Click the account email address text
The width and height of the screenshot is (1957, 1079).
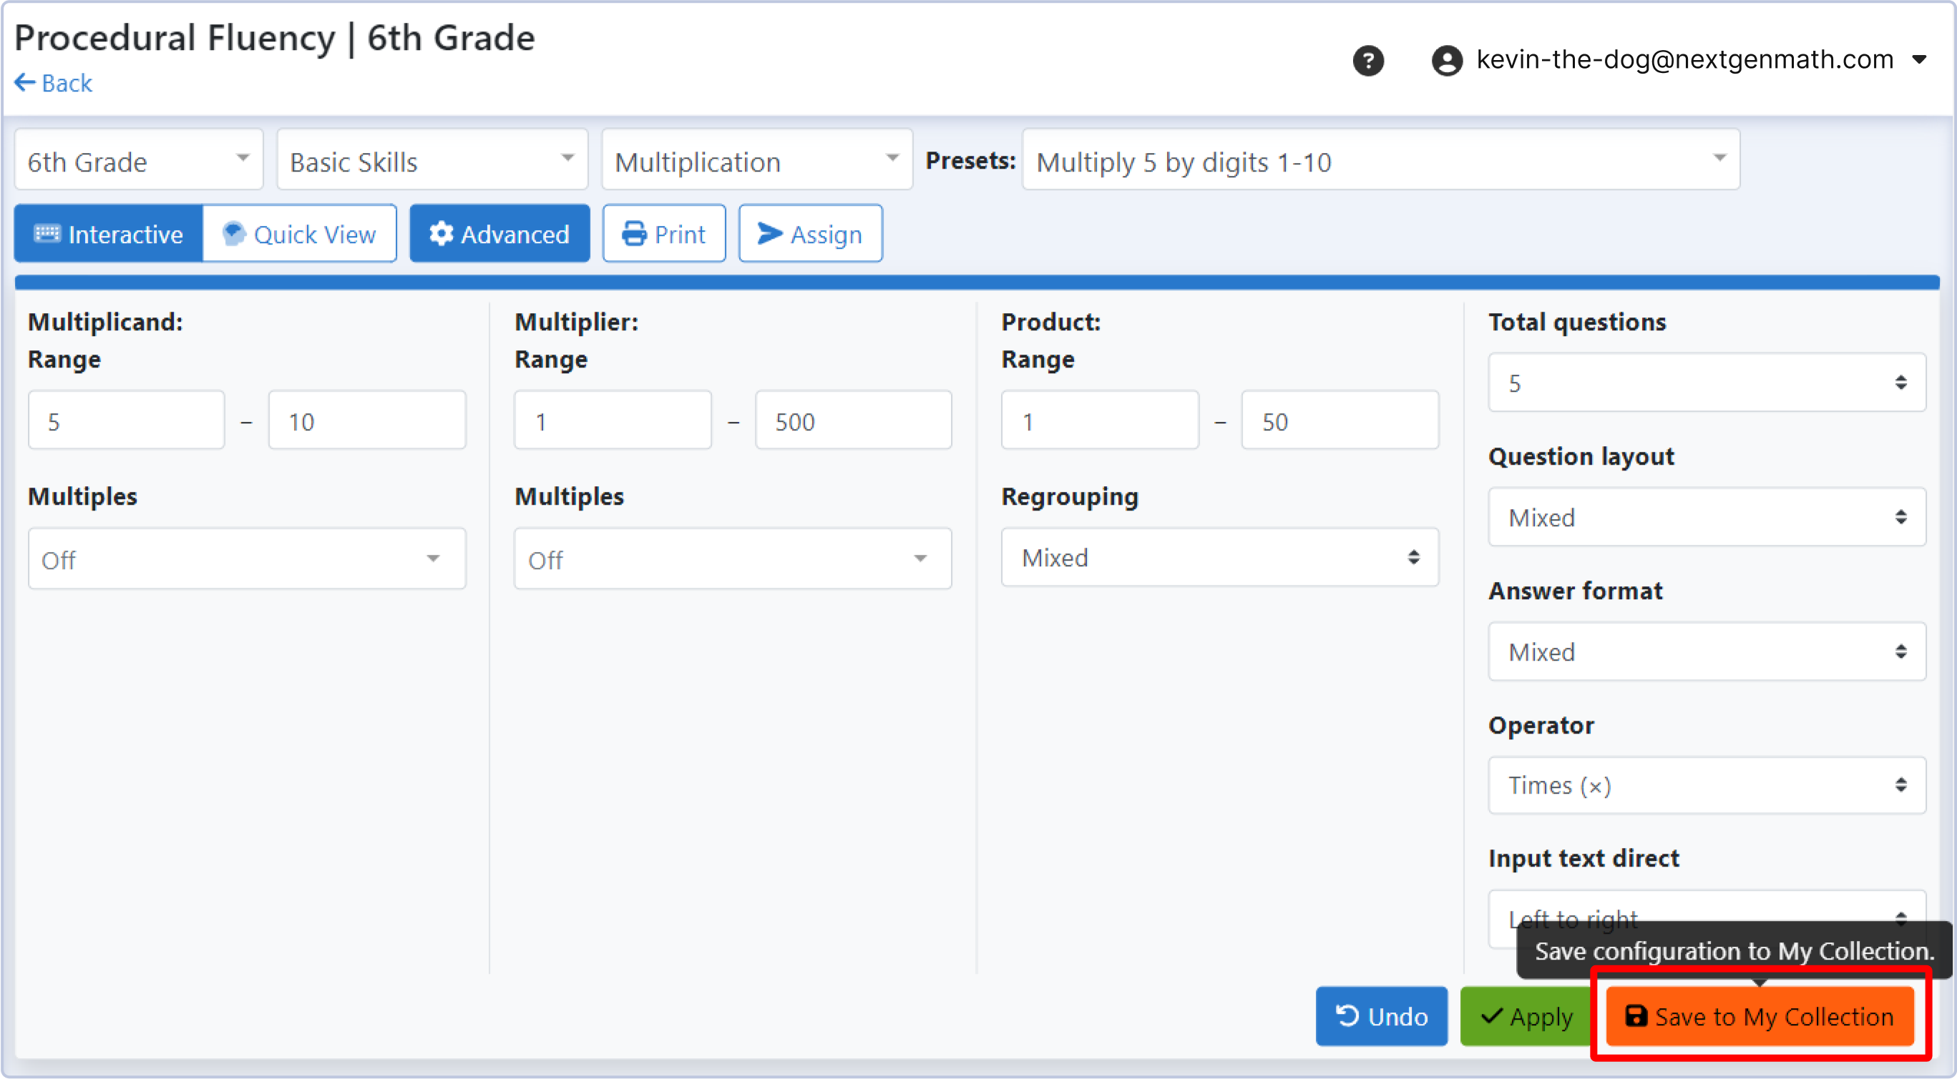point(1684,59)
